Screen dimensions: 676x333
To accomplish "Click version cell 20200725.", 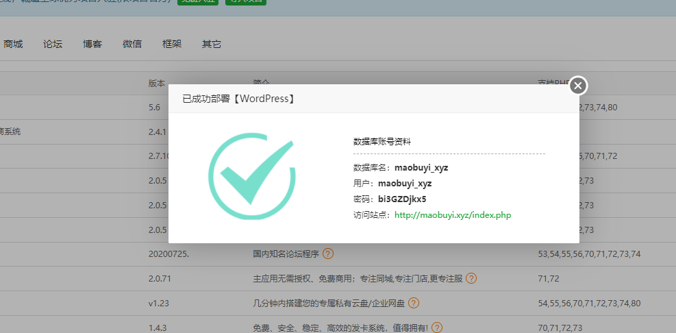I will (168, 254).
